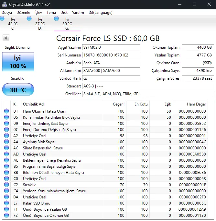216x221 pixels.
Task: Click the Yazılan Toplamı value 4777 GB
Action: coord(198,55)
